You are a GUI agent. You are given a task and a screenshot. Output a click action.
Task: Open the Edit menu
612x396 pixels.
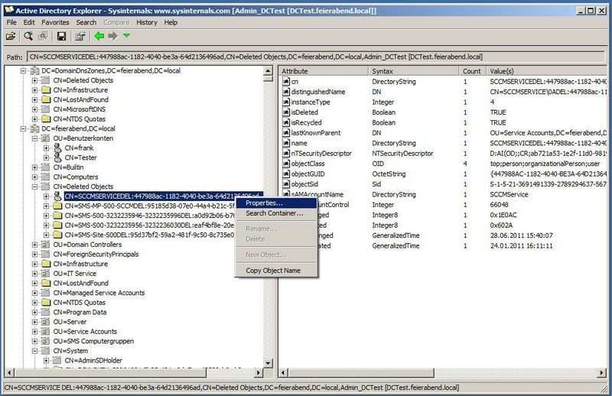point(29,23)
